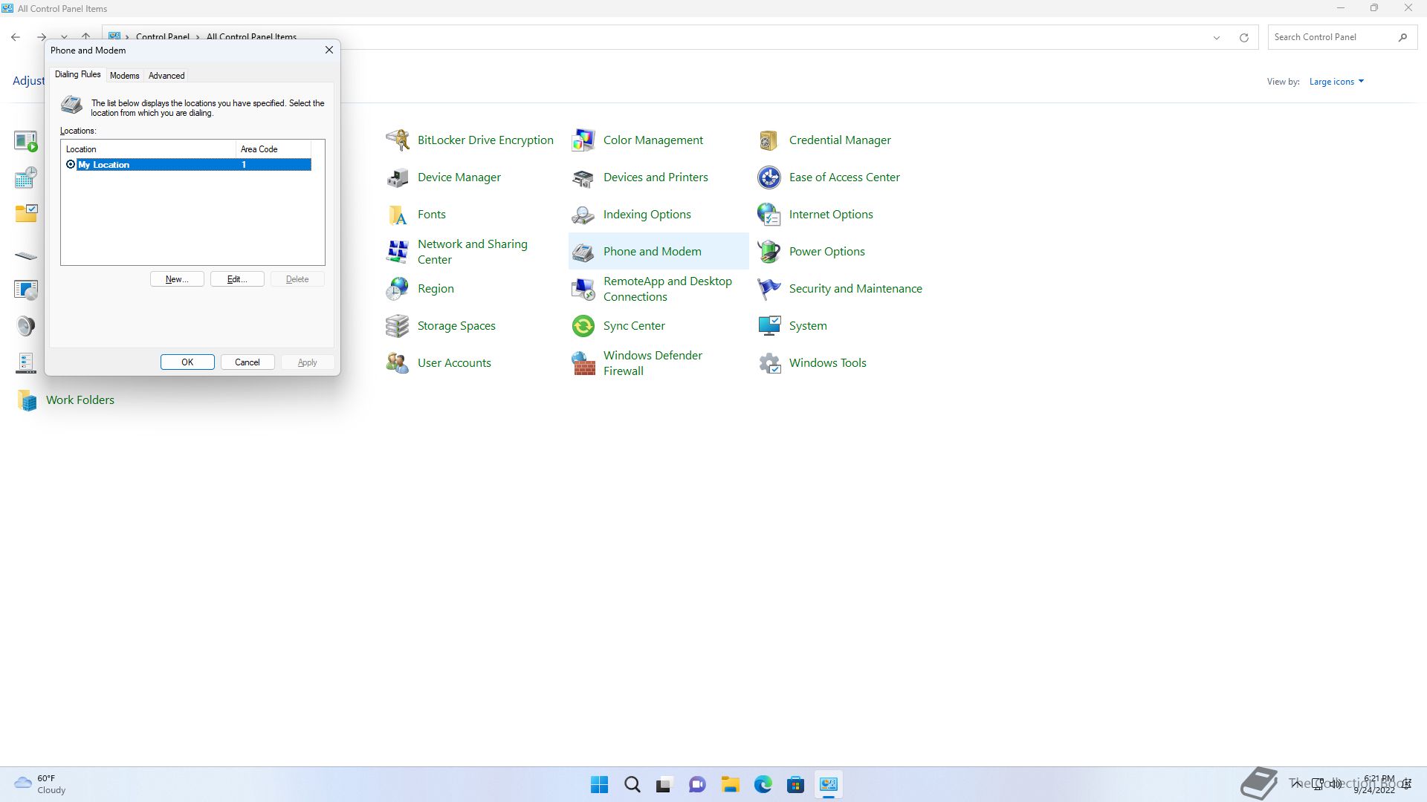
Task: Open Internet Options icon
Action: pos(769,214)
